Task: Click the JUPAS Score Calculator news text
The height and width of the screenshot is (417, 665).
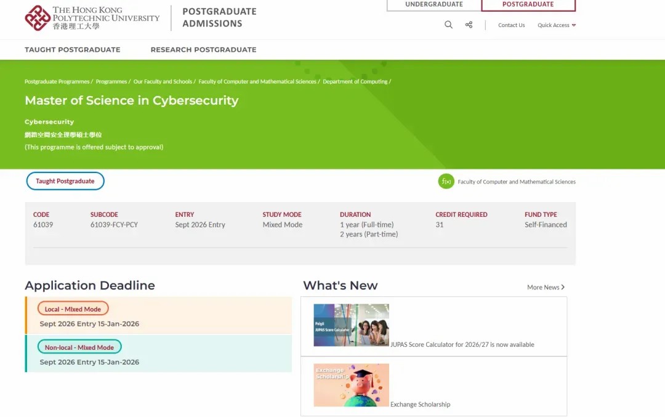Action: (462, 344)
